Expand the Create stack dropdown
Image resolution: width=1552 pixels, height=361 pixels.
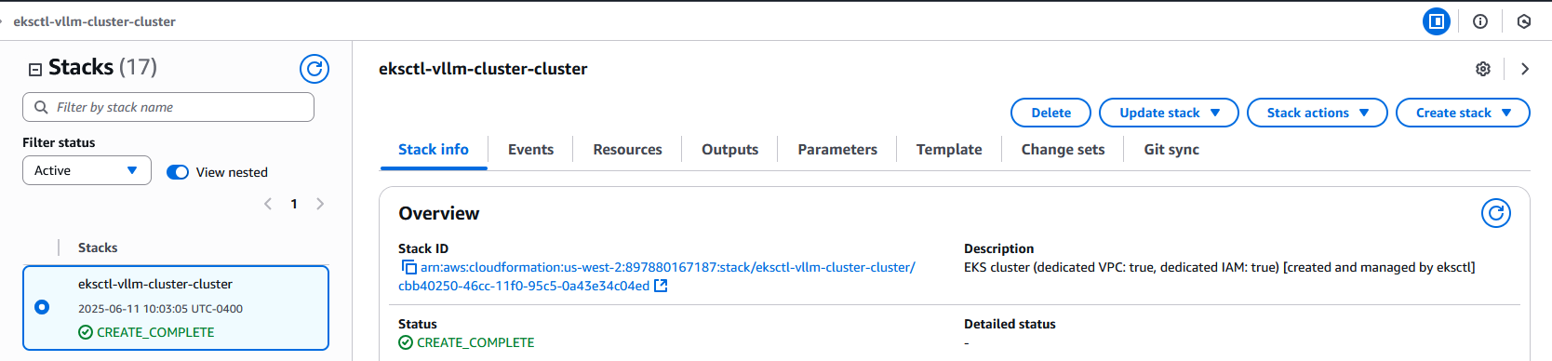(1463, 113)
